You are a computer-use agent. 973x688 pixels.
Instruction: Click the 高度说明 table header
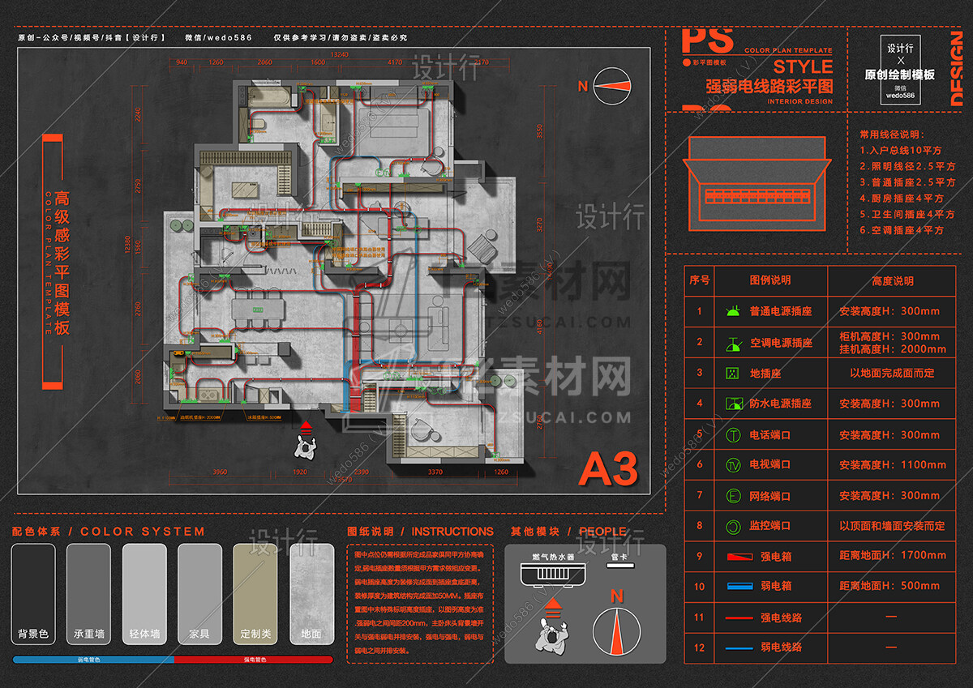[893, 280]
